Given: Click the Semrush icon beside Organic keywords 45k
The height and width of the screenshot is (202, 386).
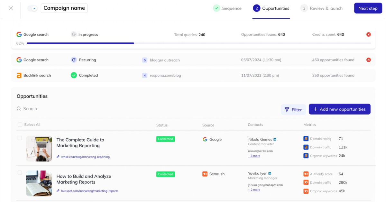Looking at the screenshot, I should [x=306, y=191].
